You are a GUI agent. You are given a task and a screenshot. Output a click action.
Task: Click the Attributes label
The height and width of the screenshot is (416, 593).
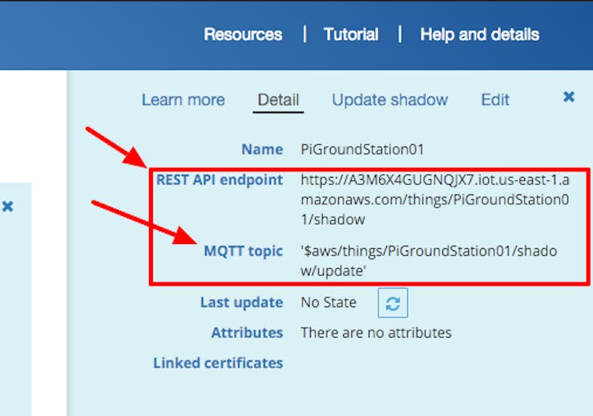[247, 333]
